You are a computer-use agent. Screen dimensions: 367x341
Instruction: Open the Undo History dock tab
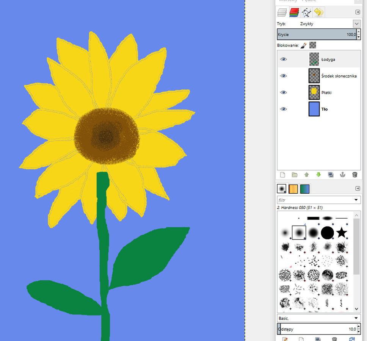coord(318,12)
